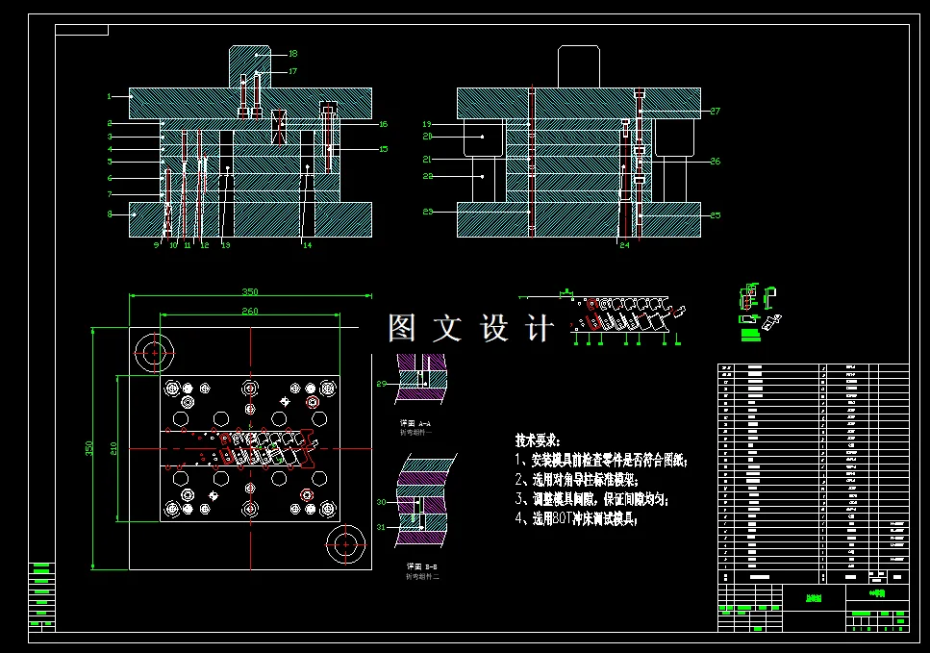Click part callout number 17
The height and width of the screenshot is (653, 930).
(293, 71)
